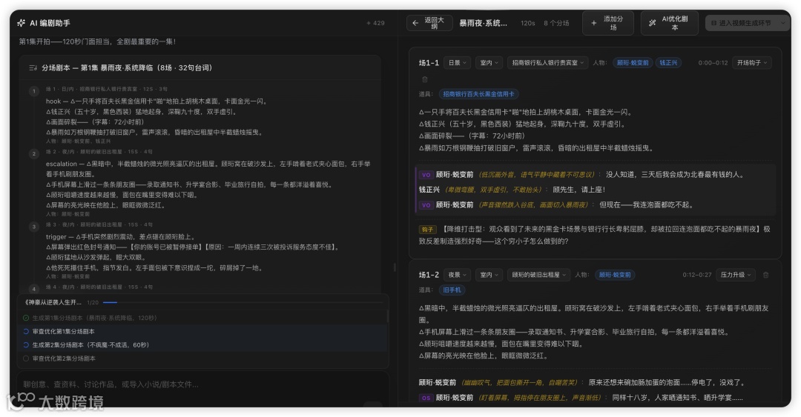Open 日景 dropdown in 场1-1
The image size is (801, 417).
click(457, 63)
